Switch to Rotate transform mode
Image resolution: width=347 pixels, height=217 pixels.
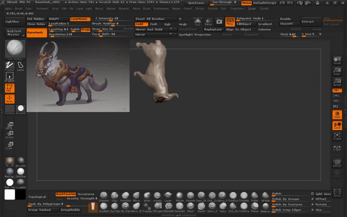pos(10,135)
